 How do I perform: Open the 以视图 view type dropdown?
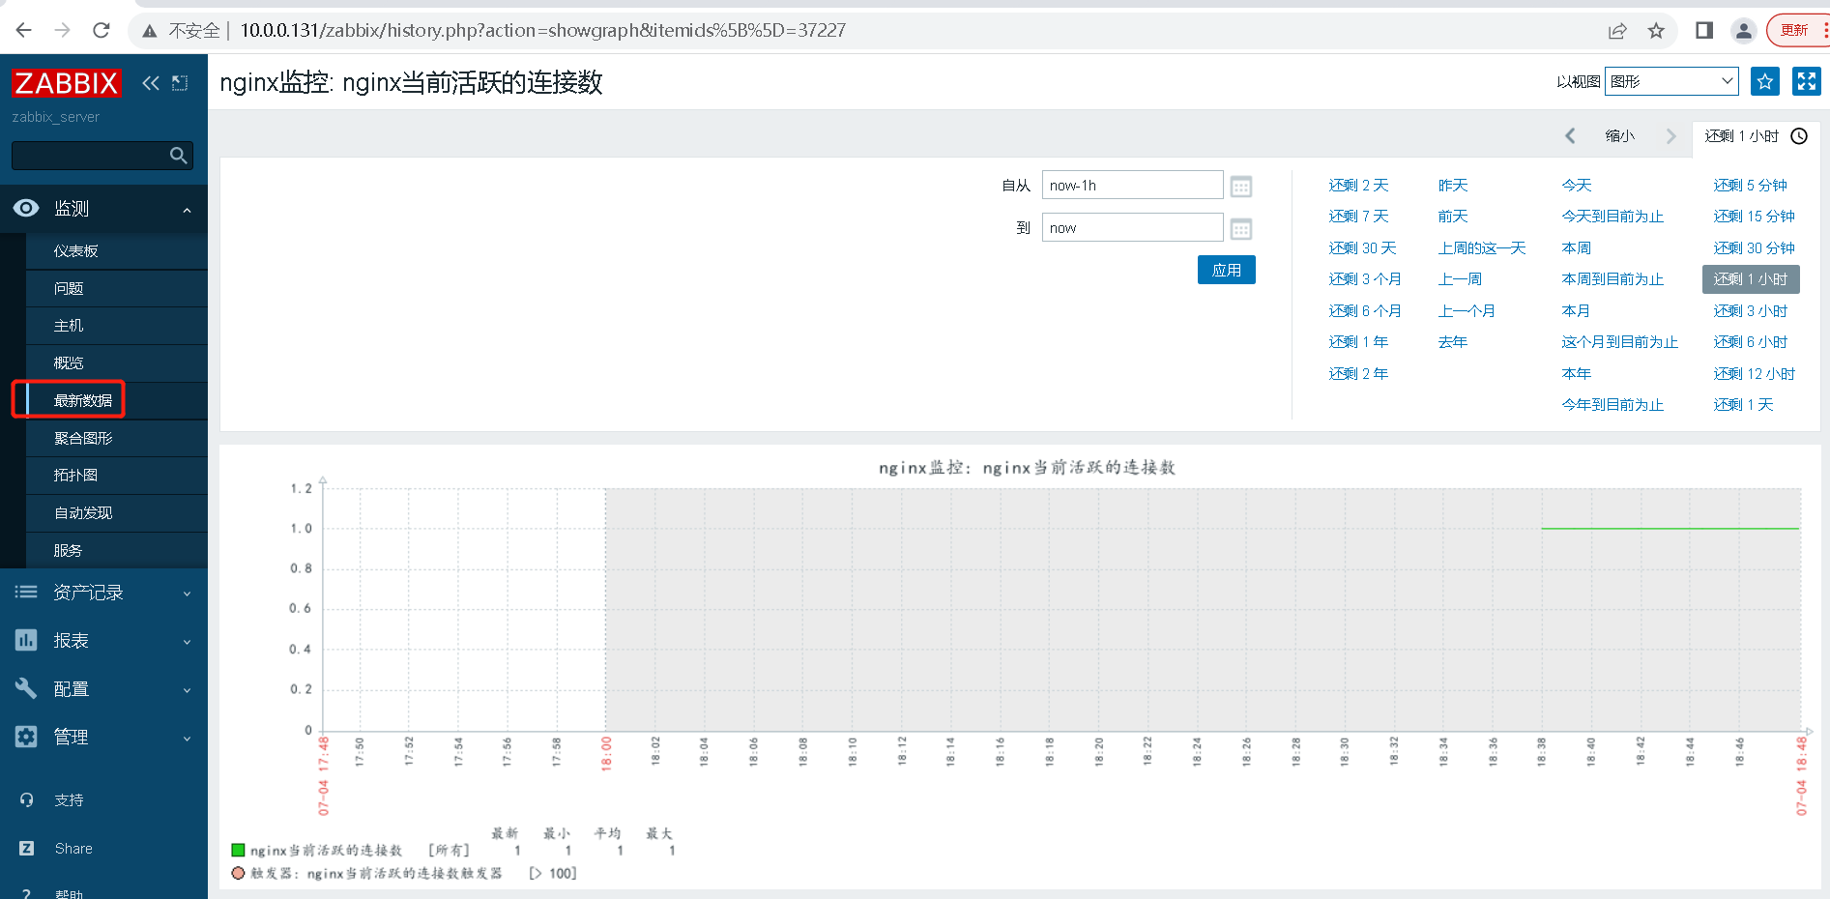click(x=1671, y=81)
